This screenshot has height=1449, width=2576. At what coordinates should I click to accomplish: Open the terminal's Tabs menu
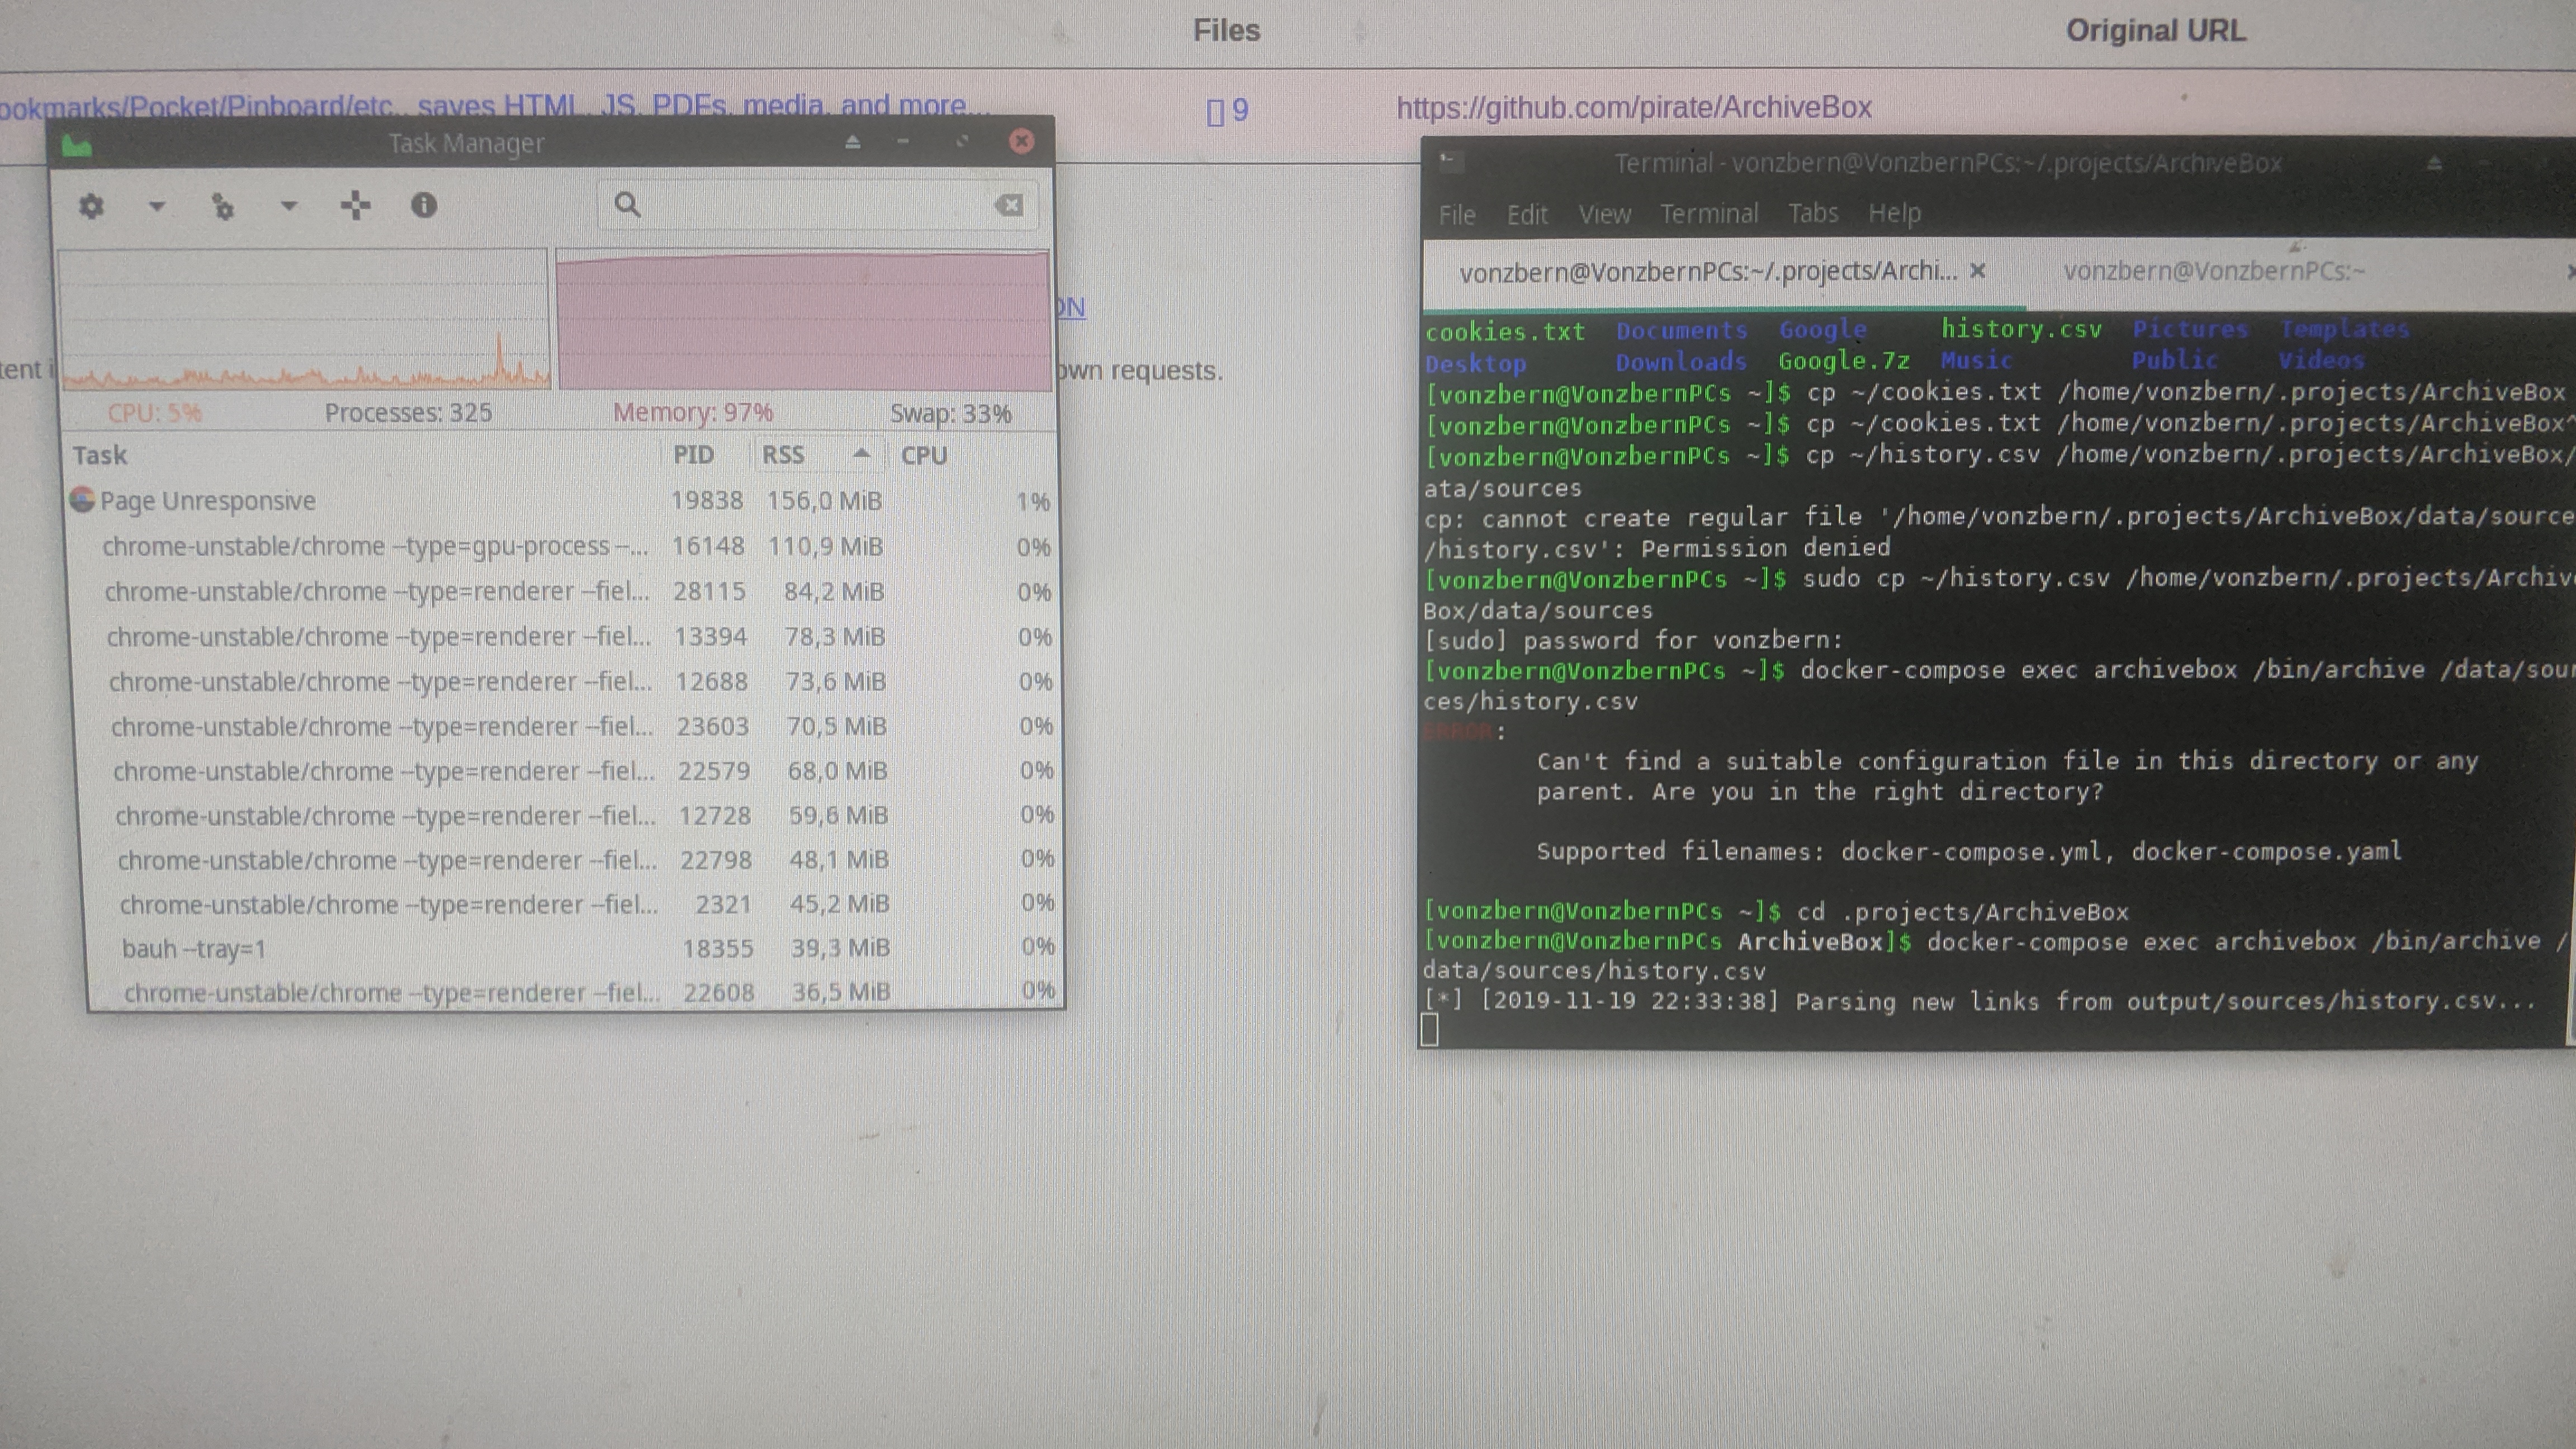(x=1812, y=214)
